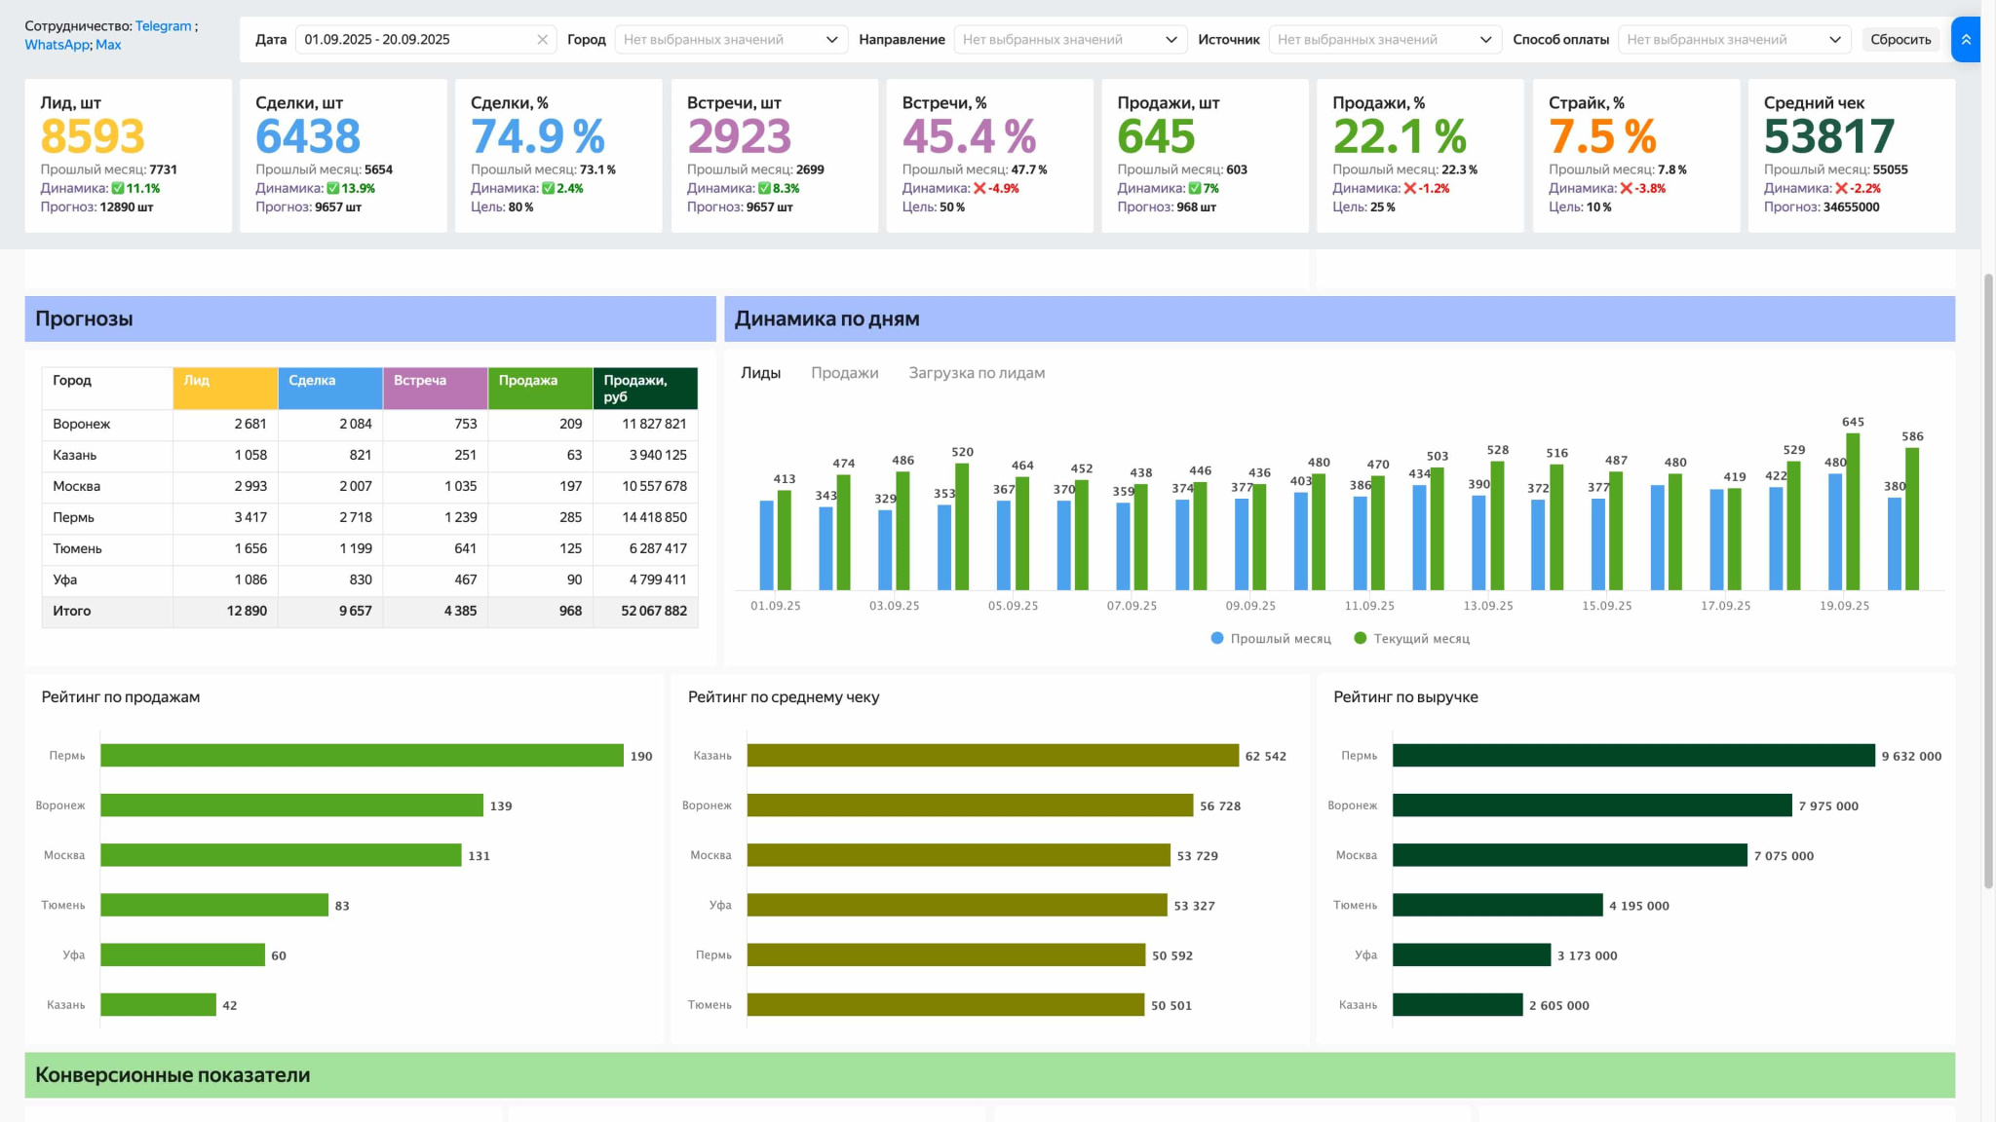Select the Тюмень row in forecasts table
This screenshot has width=1996, height=1122.
point(370,549)
